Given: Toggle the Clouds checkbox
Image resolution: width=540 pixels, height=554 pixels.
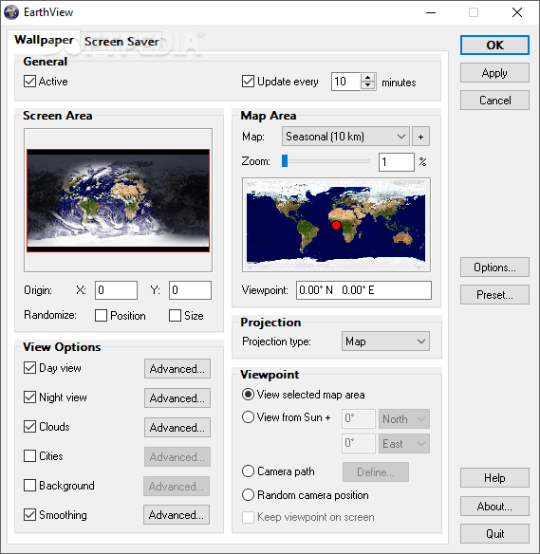Looking at the screenshot, I should point(29,427).
